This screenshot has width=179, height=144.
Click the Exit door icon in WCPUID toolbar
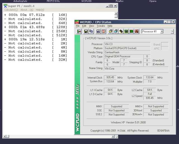(79, 31)
